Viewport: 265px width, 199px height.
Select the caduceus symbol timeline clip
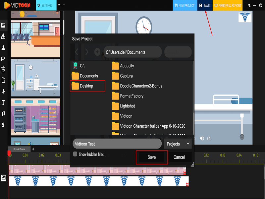99,181
